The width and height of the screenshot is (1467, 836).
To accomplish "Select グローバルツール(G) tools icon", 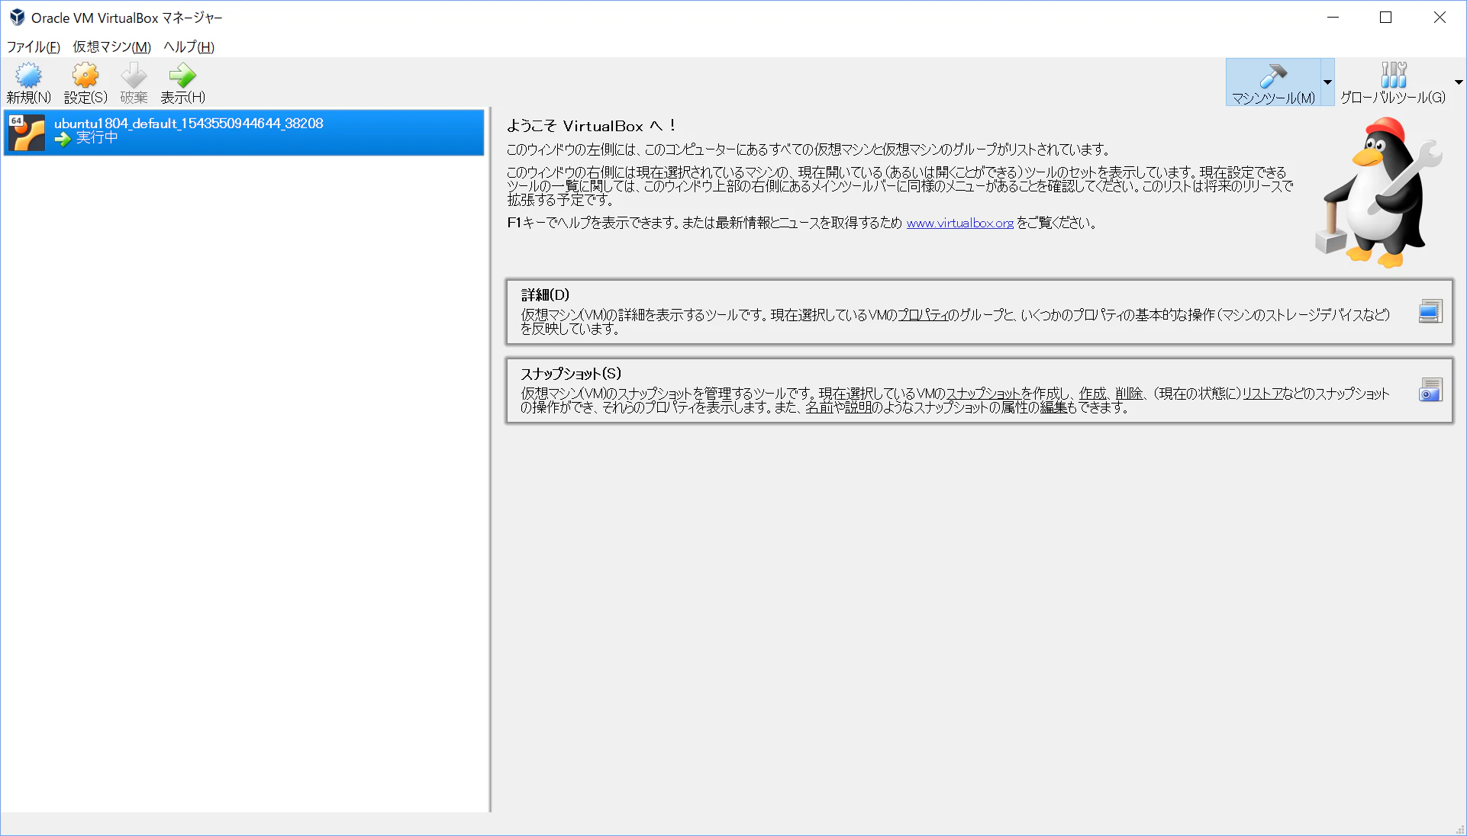I will 1394,76.
